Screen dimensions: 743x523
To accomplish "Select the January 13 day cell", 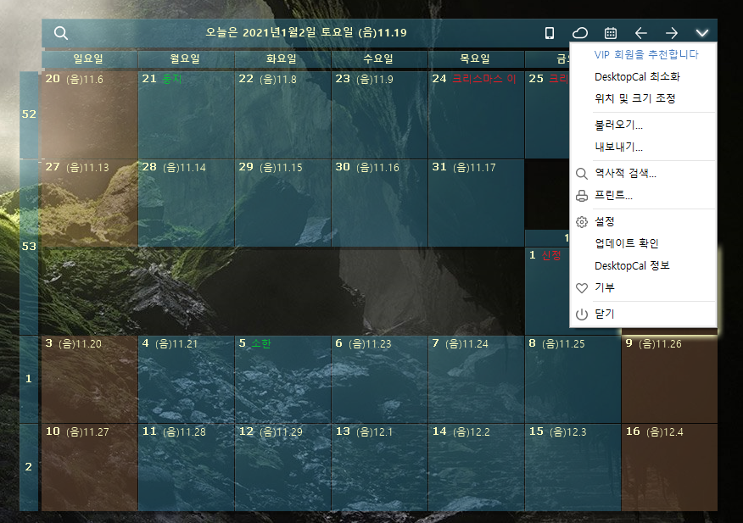I will coord(379,468).
